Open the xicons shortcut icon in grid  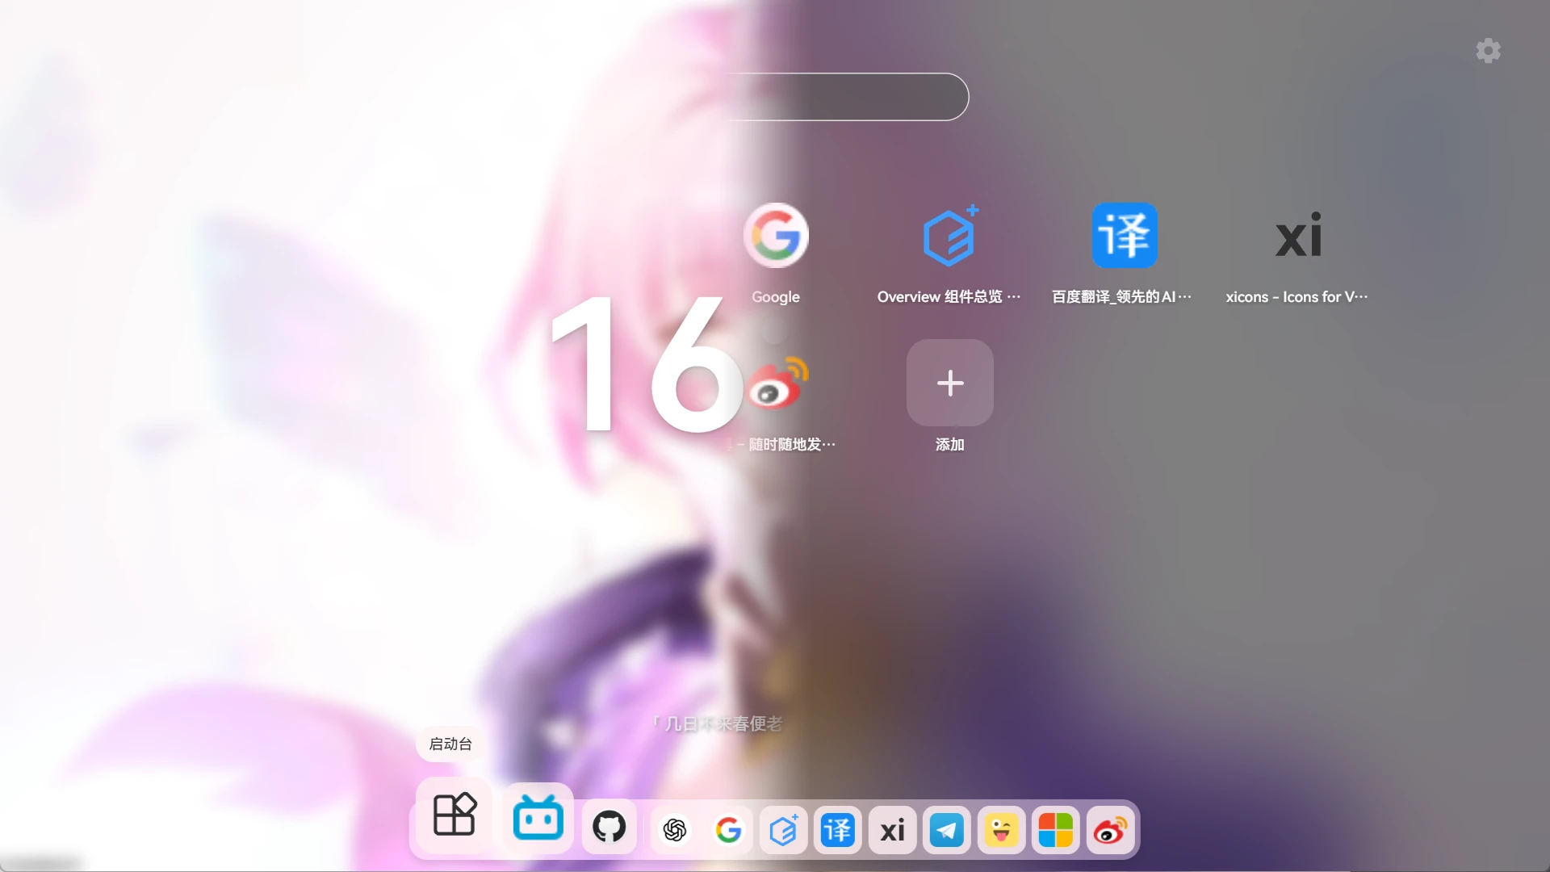pyautogui.click(x=1299, y=235)
